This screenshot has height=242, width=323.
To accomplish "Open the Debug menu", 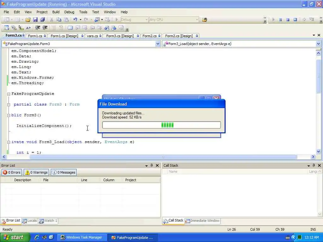I will tap(69, 12).
